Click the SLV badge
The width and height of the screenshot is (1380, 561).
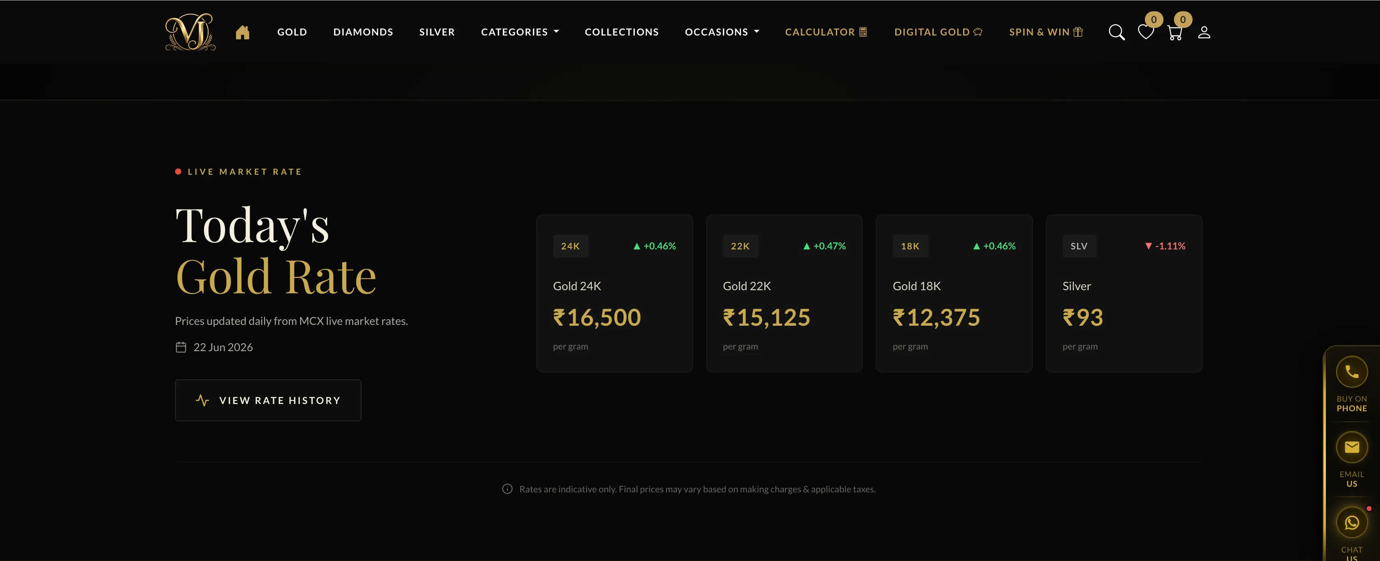1079,246
